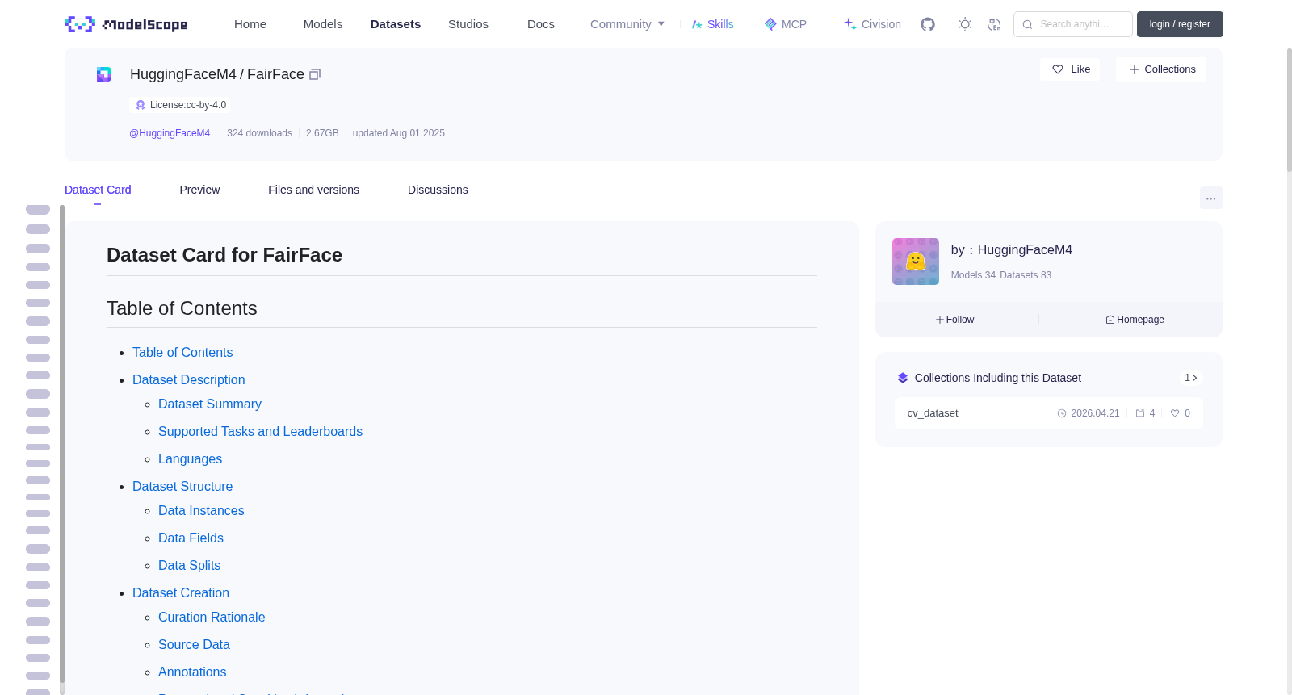The height and width of the screenshot is (695, 1292).
Task: Follow the HuggingFaceM4 organization
Action: click(955, 320)
